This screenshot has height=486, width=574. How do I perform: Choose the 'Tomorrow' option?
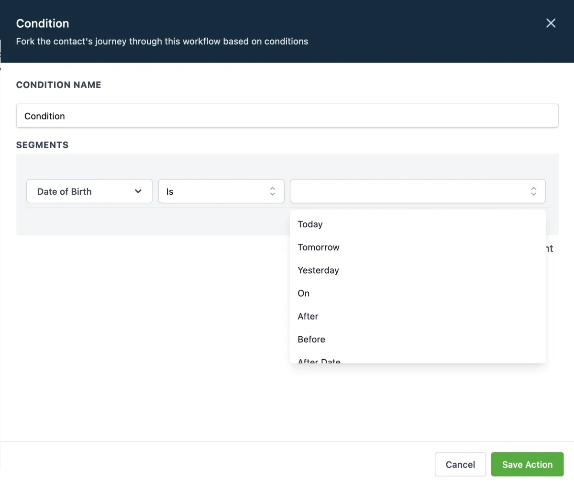point(319,247)
